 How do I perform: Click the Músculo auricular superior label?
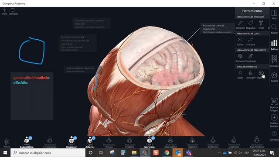92,24
